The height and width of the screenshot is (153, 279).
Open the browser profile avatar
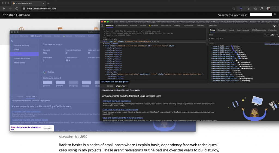[x=268, y=8]
